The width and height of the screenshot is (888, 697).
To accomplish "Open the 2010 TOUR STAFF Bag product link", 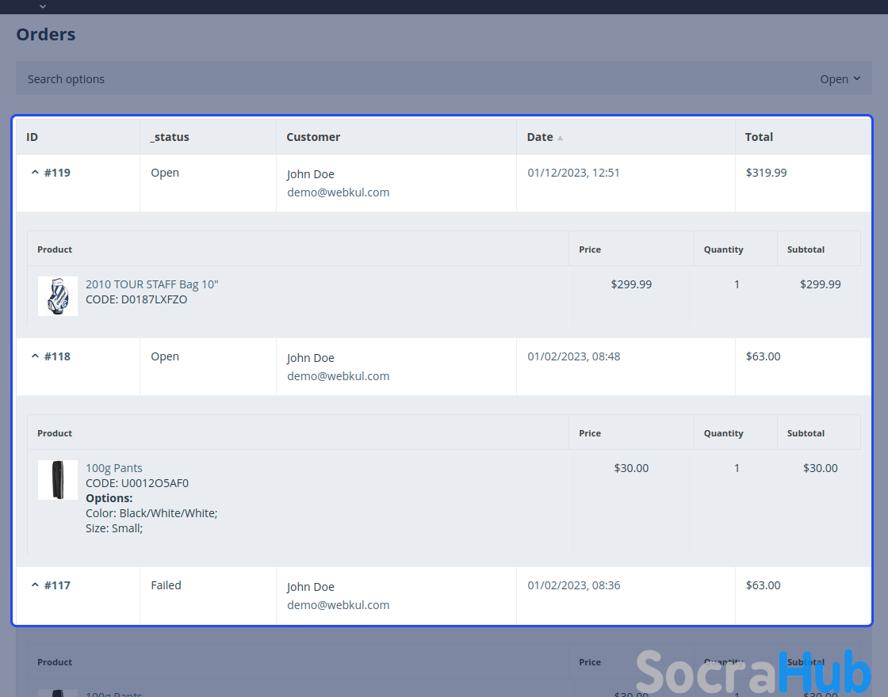I will [x=151, y=284].
